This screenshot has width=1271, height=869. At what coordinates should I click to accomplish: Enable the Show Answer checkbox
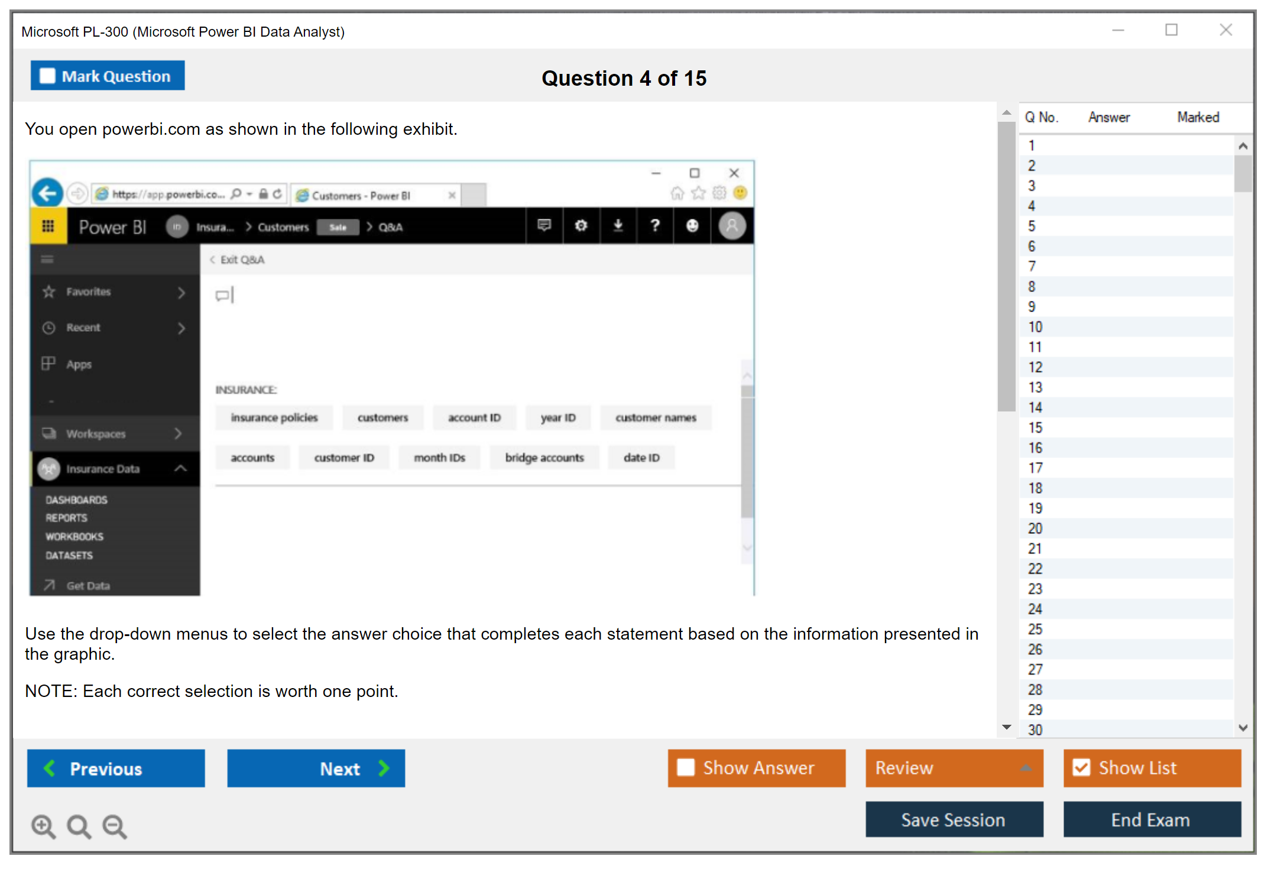[686, 767]
